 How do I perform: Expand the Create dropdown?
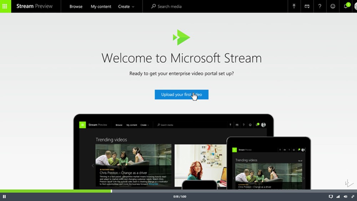point(126,6)
